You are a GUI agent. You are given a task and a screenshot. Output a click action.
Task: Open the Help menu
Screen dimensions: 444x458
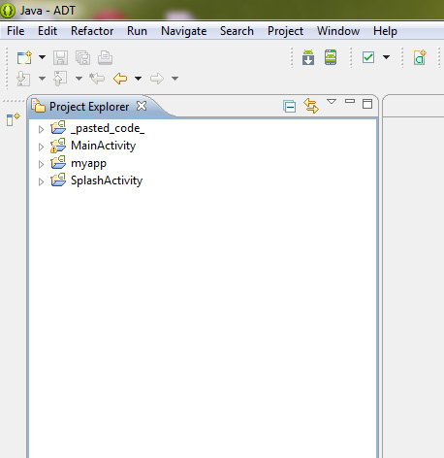point(385,31)
